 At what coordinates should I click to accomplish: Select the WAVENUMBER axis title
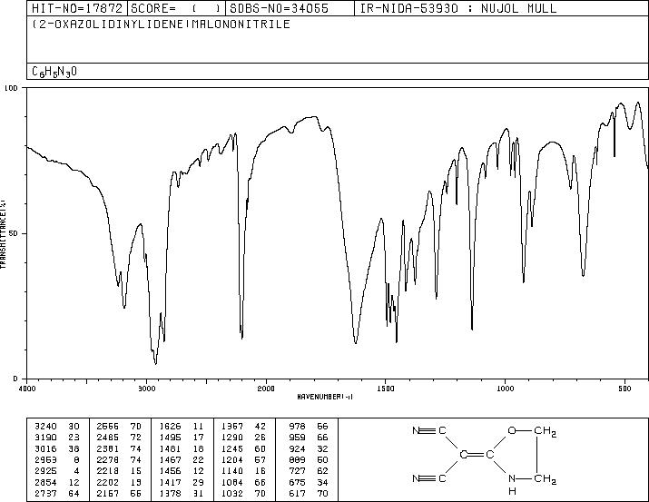coord(325,397)
